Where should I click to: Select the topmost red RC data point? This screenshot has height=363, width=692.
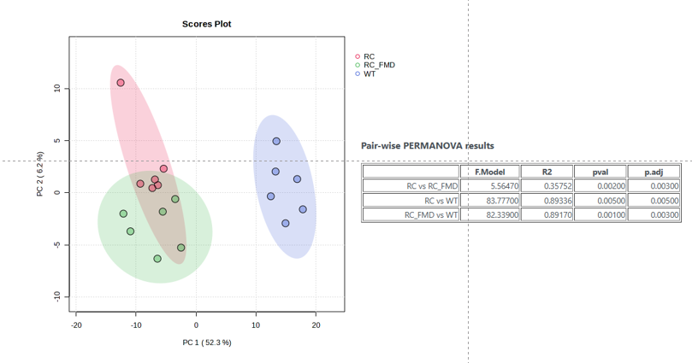[x=121, y=83]
